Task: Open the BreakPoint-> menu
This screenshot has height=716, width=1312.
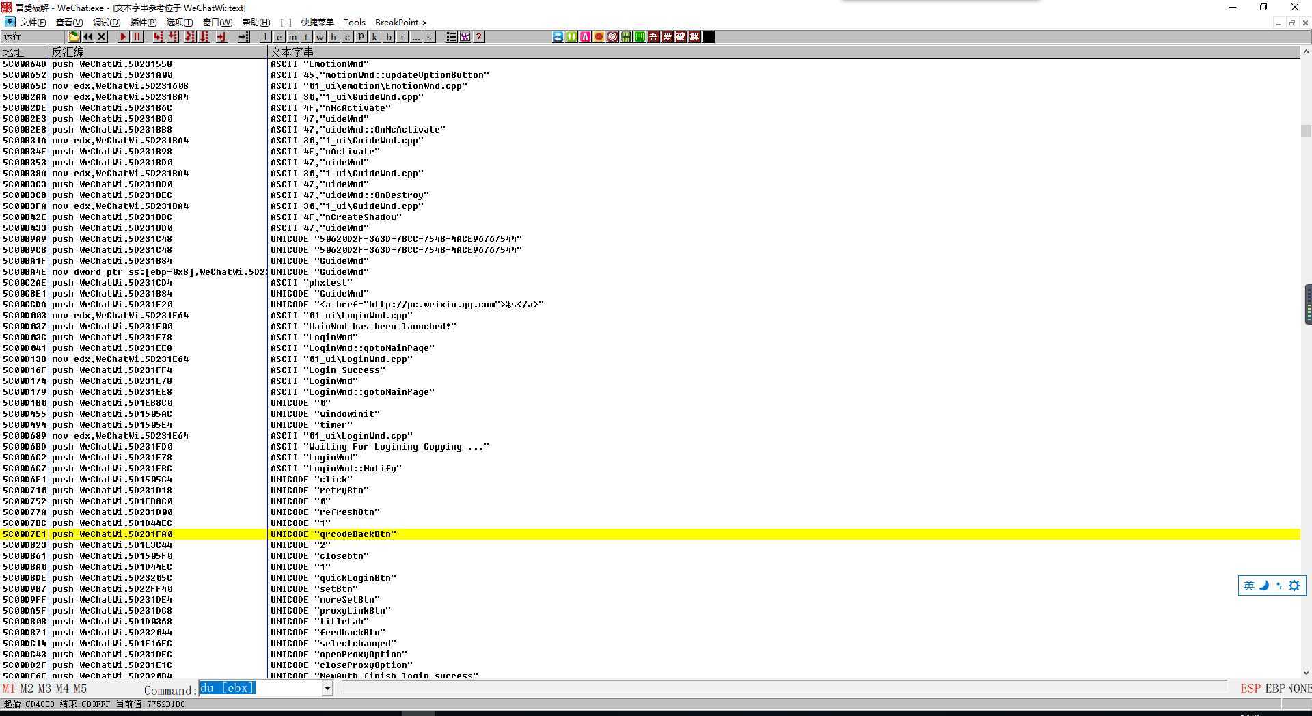Action: click(x=400, y=23)
